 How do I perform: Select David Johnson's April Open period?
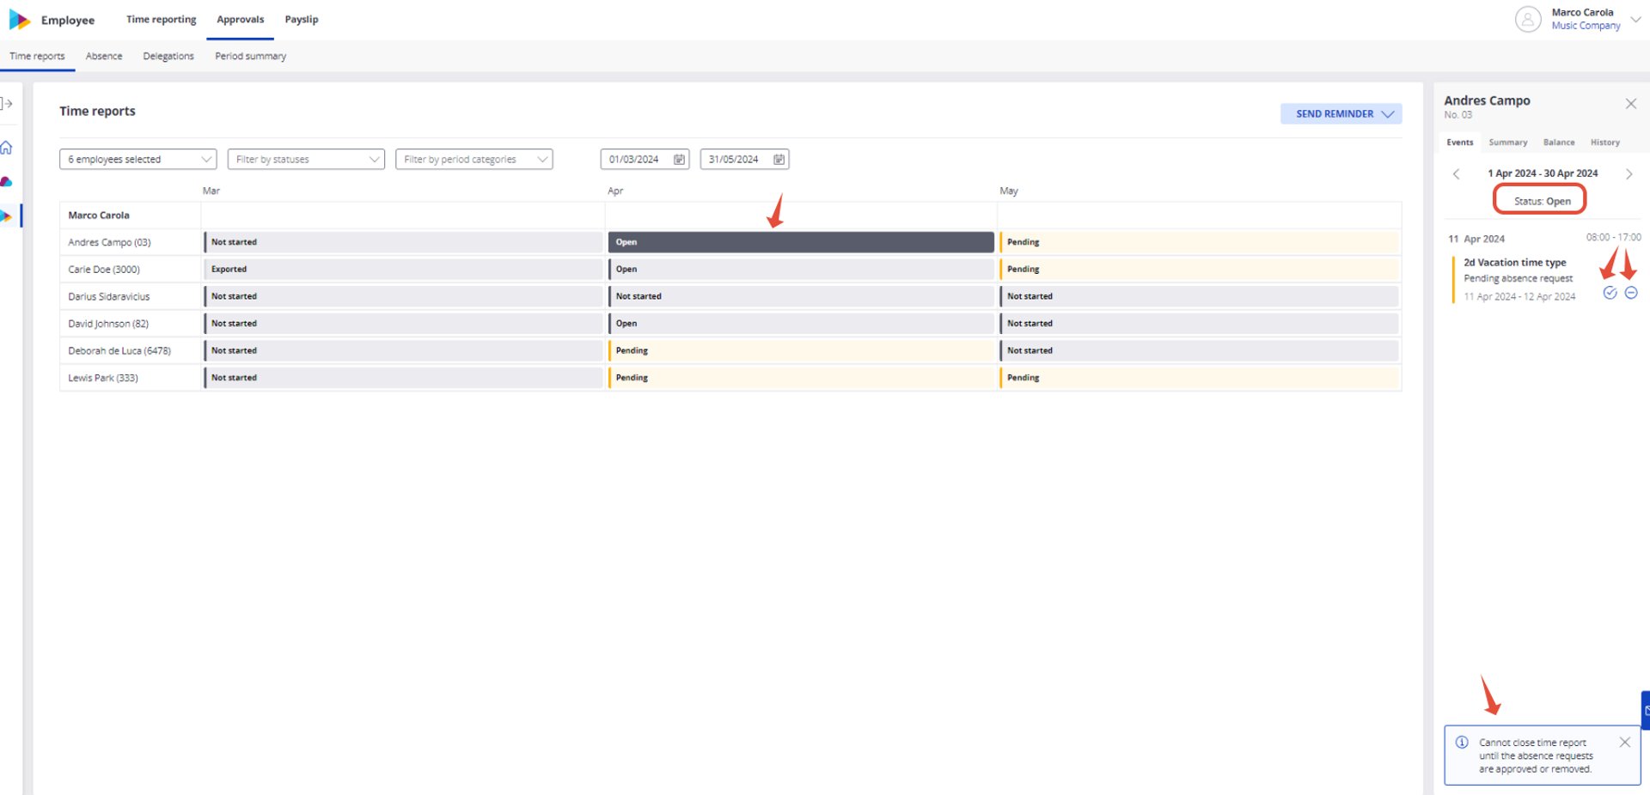click(801, 324)
